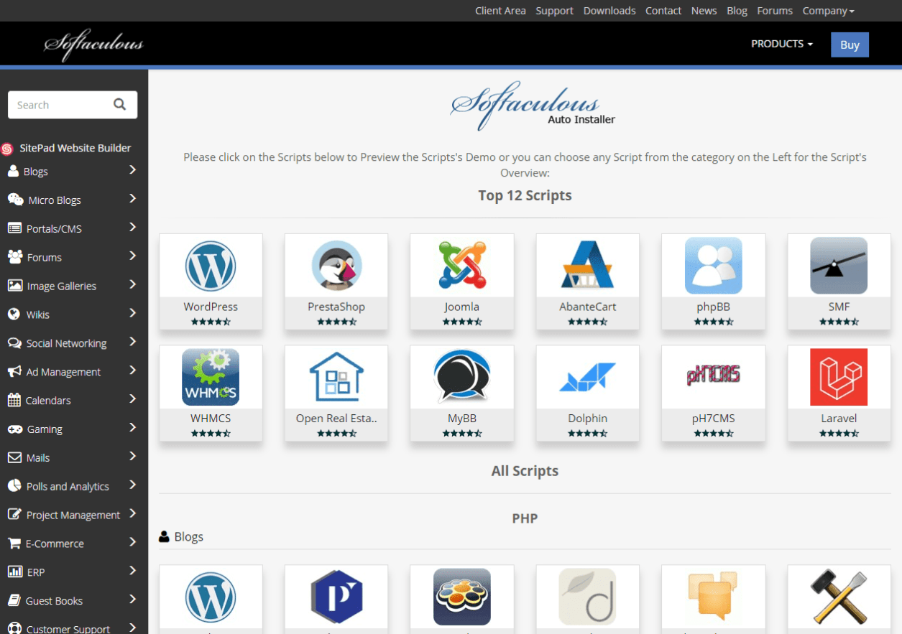Image resolution: width=902 pixels, height=634 pixels.
Task: Open the Company dropdown in top bar
Action: pyautogui.click(x=828, y=11)
